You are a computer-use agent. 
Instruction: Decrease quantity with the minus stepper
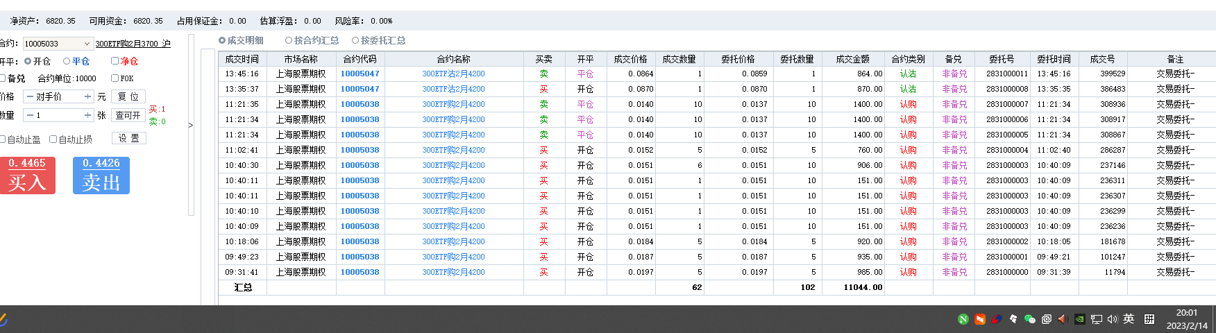point(30,115)
